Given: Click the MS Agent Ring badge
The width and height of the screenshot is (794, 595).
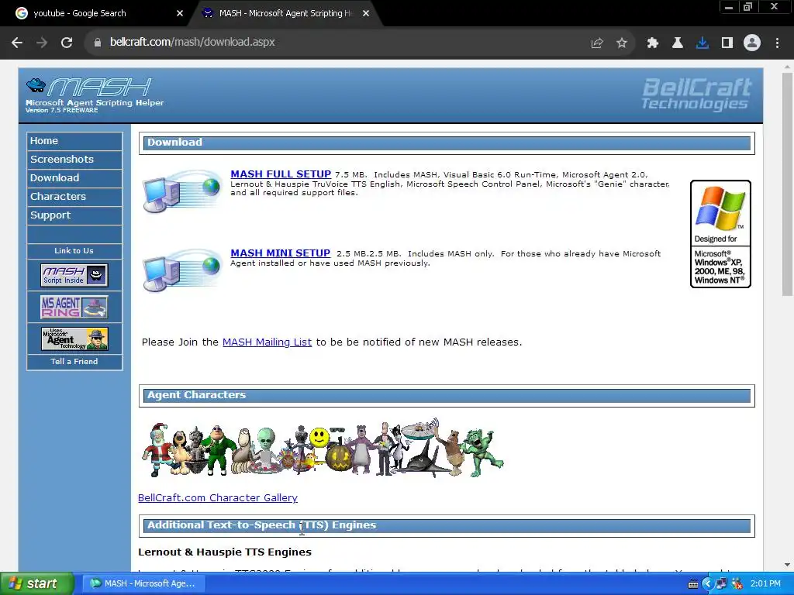Looking at the screenshot, I should tap(74, 307).
